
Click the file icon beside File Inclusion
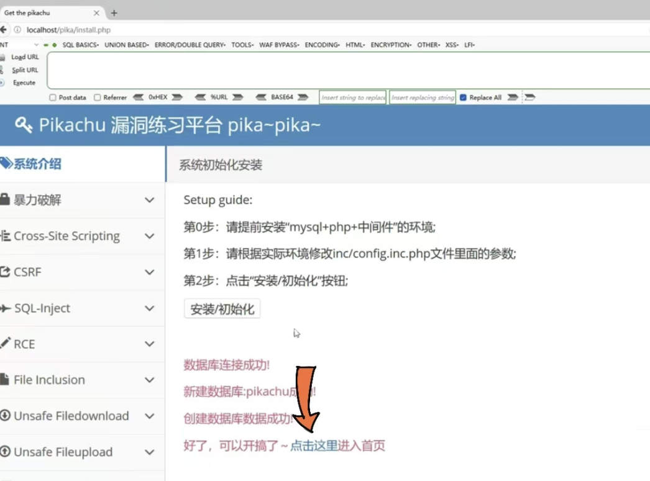pos(4,380)
